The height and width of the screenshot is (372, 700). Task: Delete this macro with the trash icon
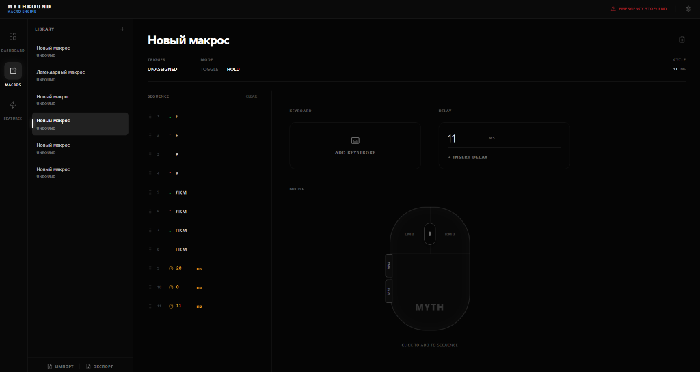click(x=682, y=40)
